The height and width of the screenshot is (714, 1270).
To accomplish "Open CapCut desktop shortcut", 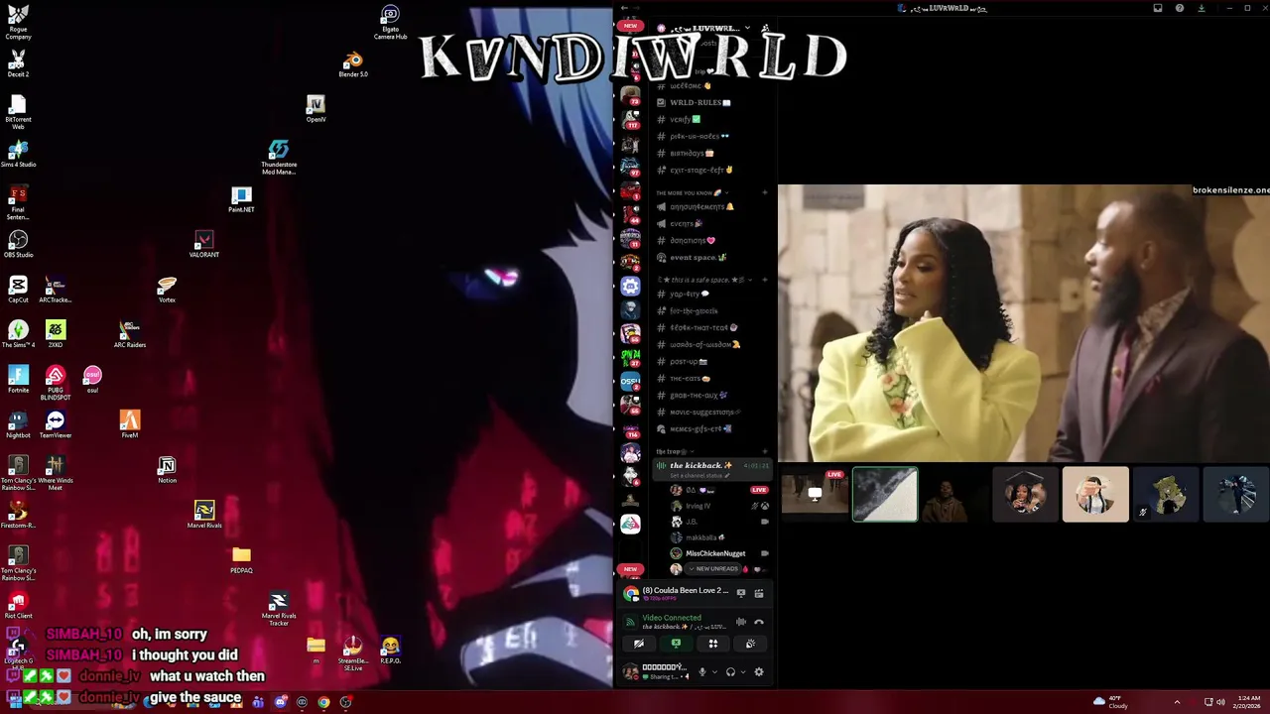I will [x=18, y=290].
